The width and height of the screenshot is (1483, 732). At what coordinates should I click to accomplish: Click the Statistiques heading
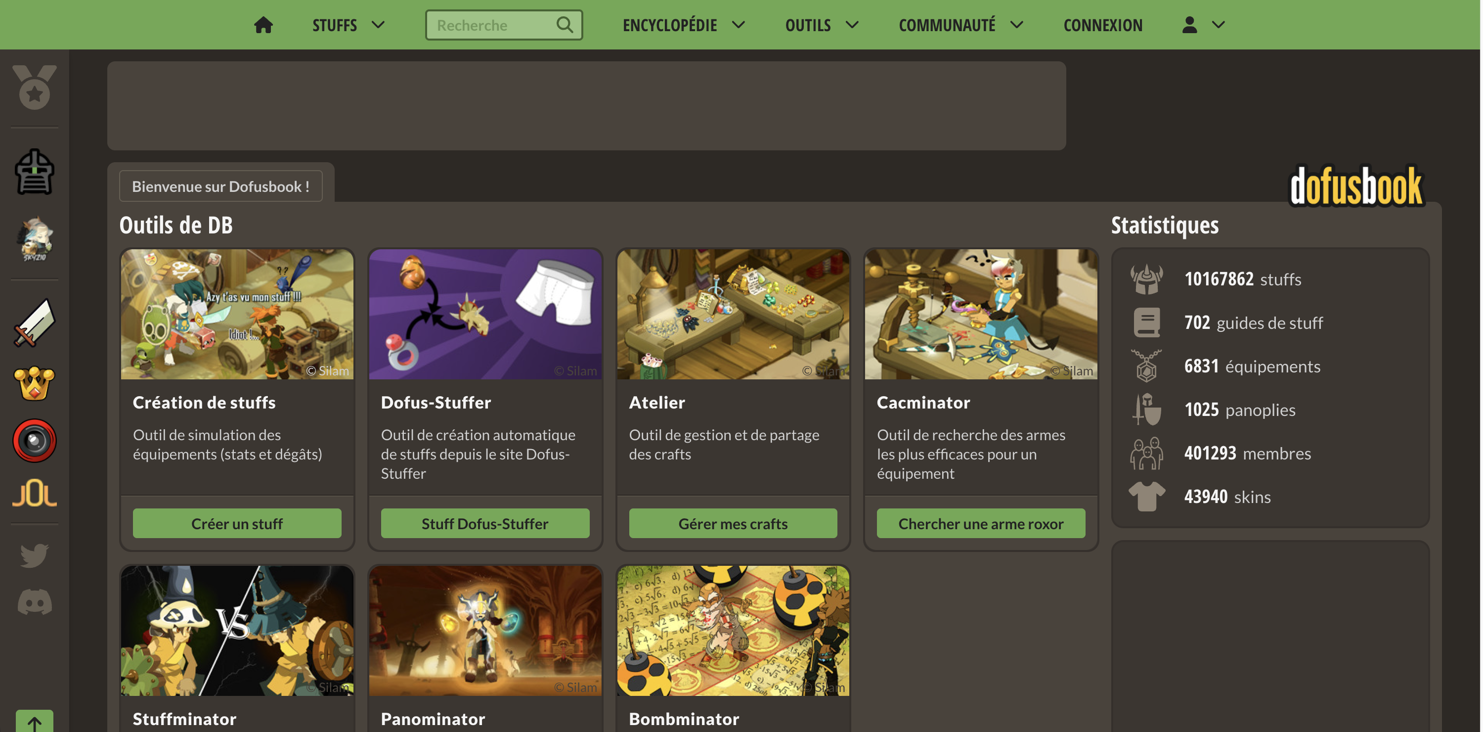[x=1165, y=225]
